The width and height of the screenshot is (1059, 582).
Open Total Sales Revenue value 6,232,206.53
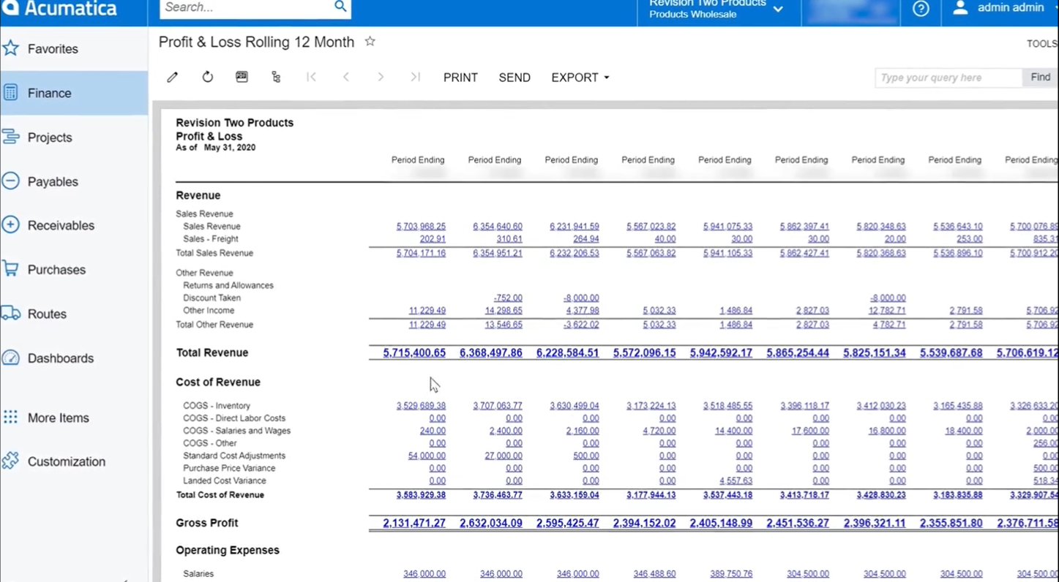click(x=575, y=253)
